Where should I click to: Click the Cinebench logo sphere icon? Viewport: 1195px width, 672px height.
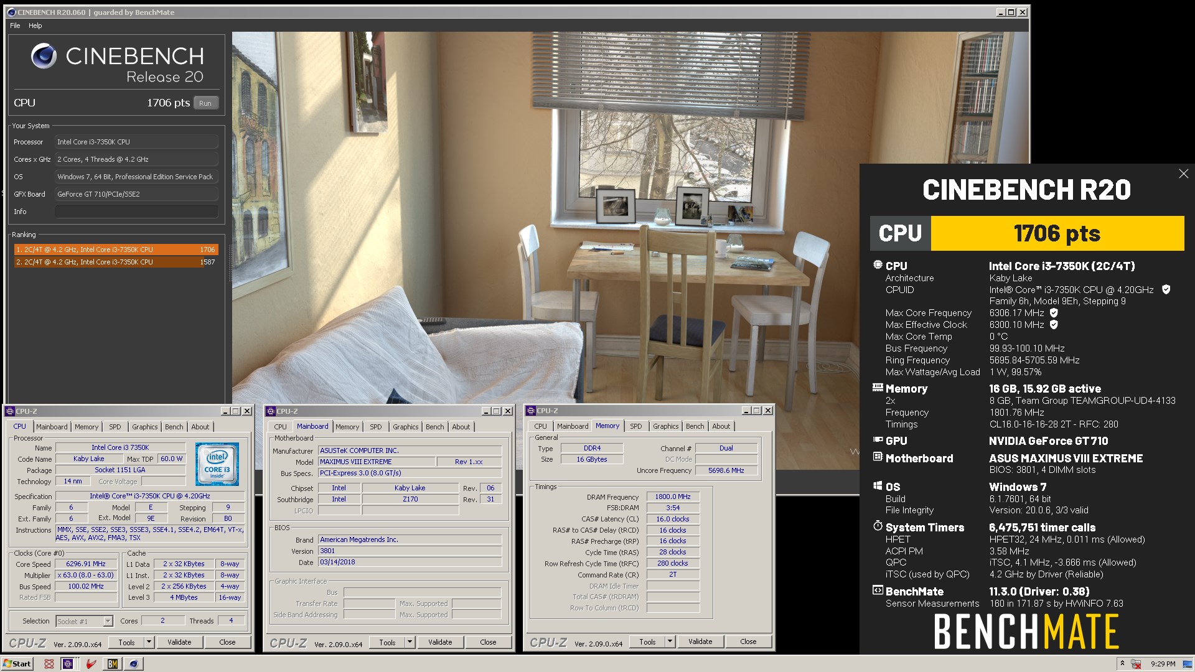click(x=44, y=56)
